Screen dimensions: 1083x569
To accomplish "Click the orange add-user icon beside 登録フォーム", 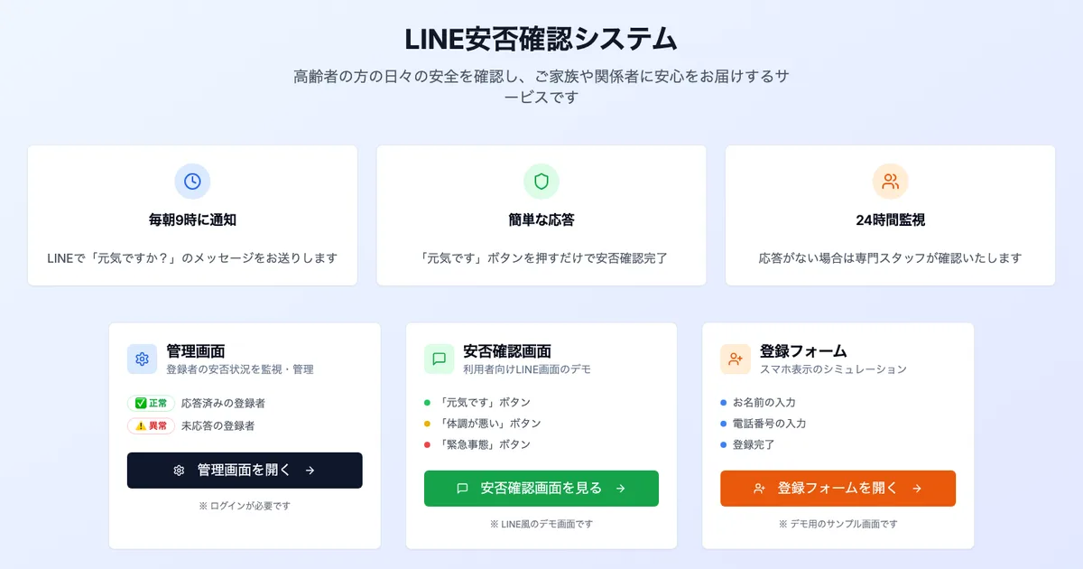I will tap(736, 359).
